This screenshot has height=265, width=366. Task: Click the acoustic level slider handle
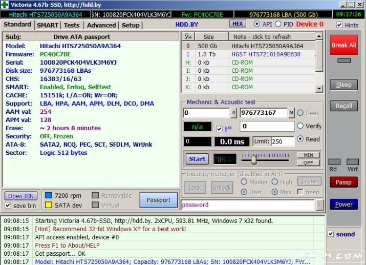(x=253, y=159)
